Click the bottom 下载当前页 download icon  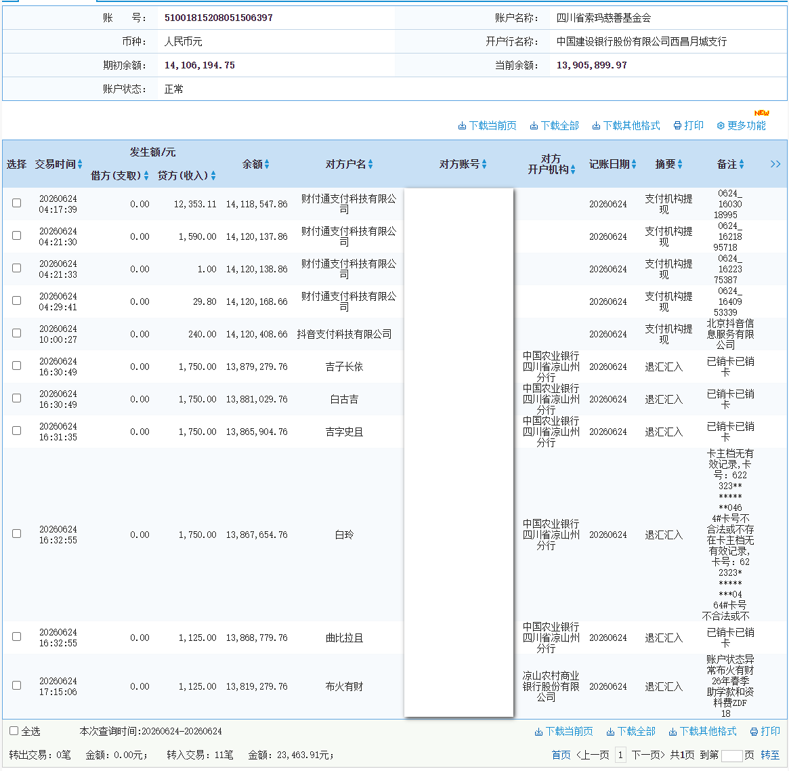pos(538,732)
